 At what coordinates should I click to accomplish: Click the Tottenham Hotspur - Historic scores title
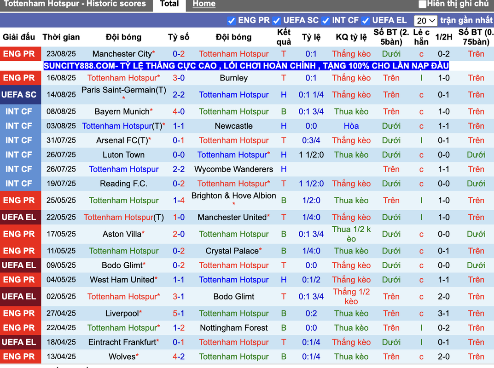pos(75,4)
